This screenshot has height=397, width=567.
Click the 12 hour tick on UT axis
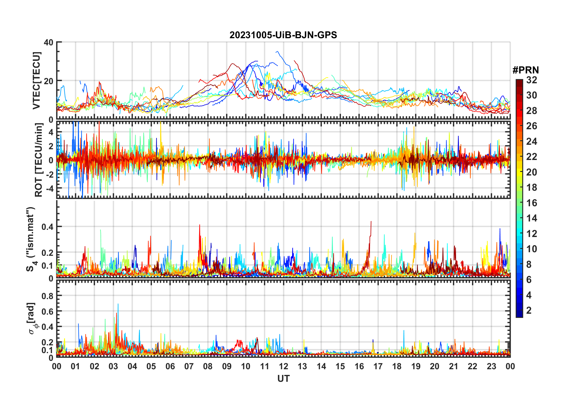click(283, 366)
